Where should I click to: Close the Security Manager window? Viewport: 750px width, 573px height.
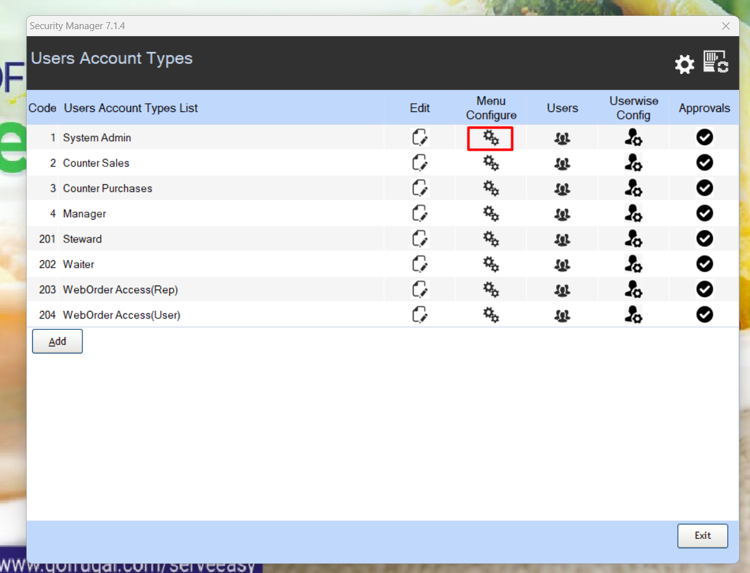(x=726, y=26)
